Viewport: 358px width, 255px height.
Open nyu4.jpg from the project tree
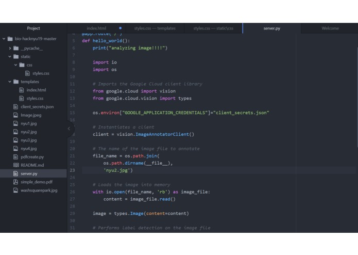pyautogui.click(x=28, y=149)
